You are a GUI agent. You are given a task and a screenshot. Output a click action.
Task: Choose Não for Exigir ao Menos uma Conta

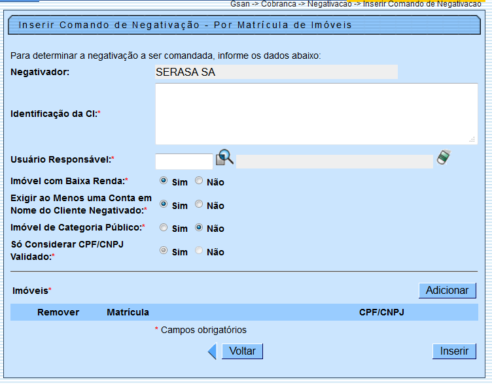coord(199,204)
